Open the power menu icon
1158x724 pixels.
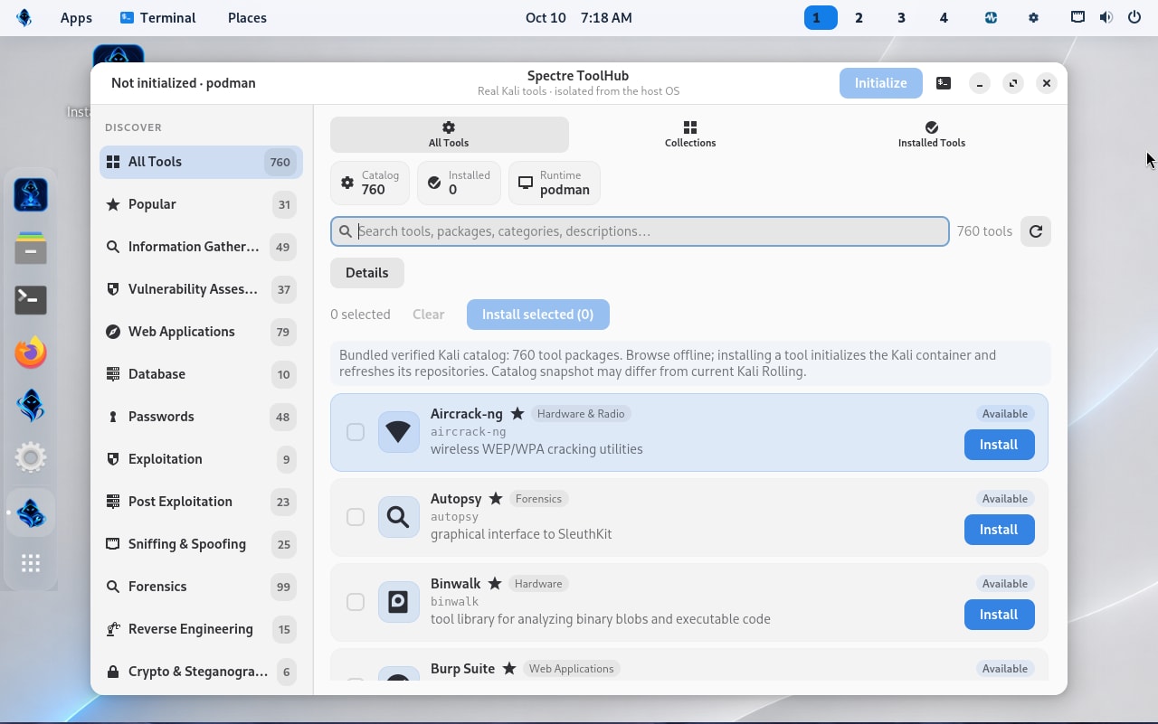(x=1134, y=17)
